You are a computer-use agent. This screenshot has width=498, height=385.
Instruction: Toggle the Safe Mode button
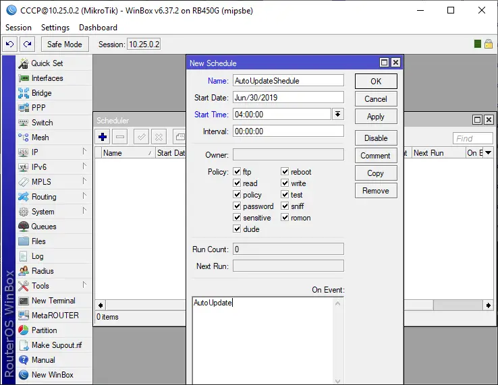65,44
